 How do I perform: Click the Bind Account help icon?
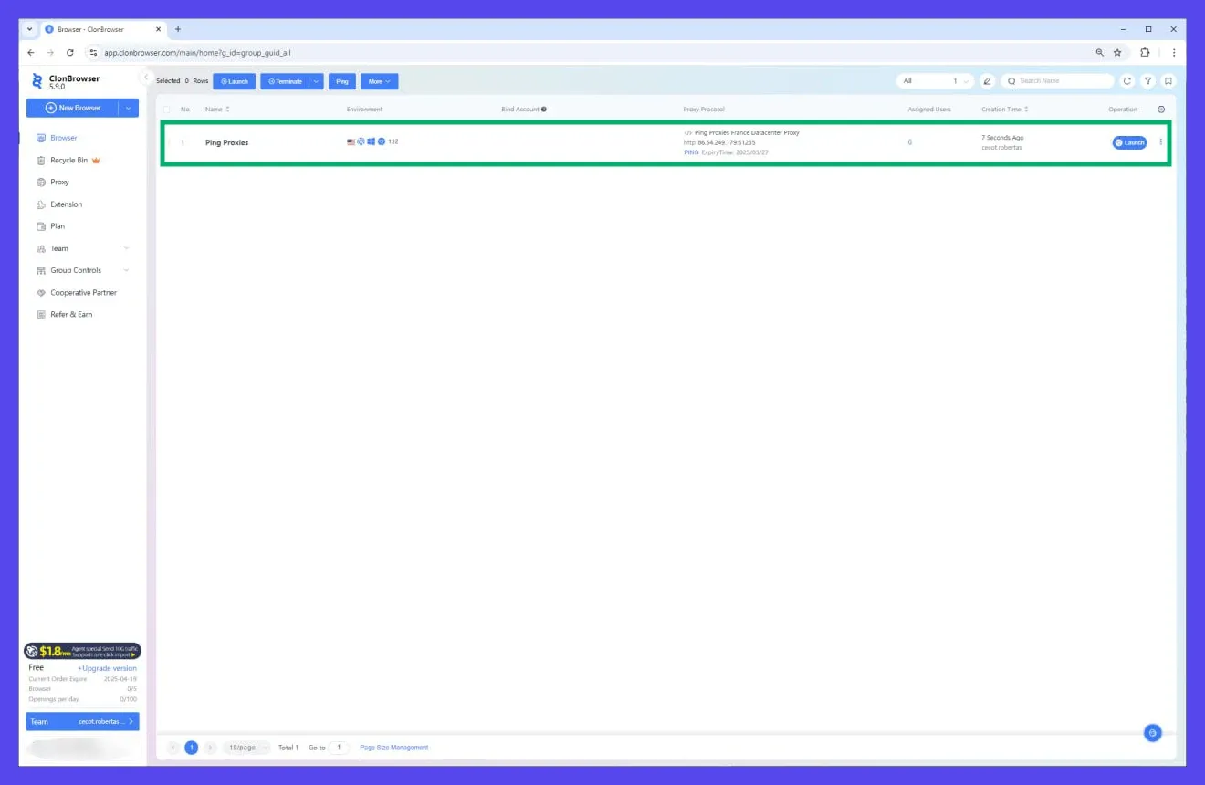click(x=544, y=110)
